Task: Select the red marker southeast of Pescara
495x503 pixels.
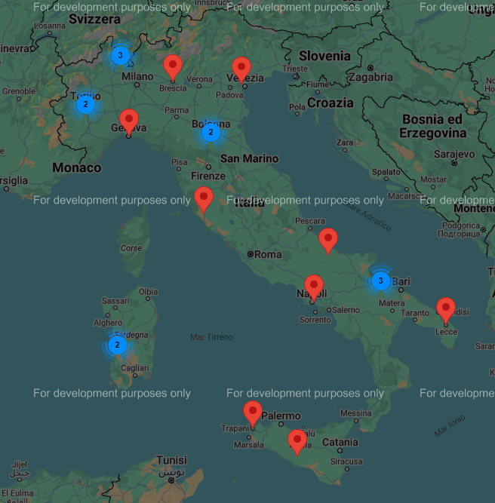Action: pyautogui.click(x=328, y=241)
